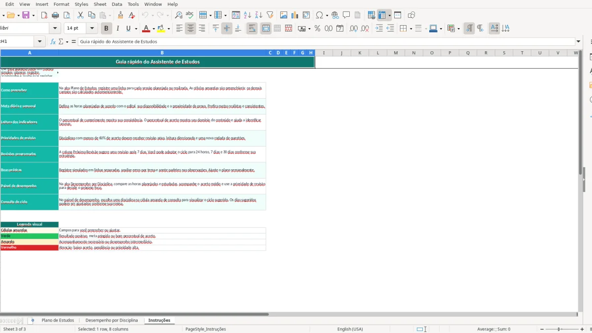Open the Function Wizard fx icon
The height and width of the screenshot is (333, 592).
tap(53, 42)
